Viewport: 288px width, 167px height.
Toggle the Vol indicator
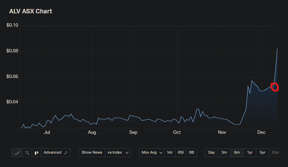(x=169, y=153)
